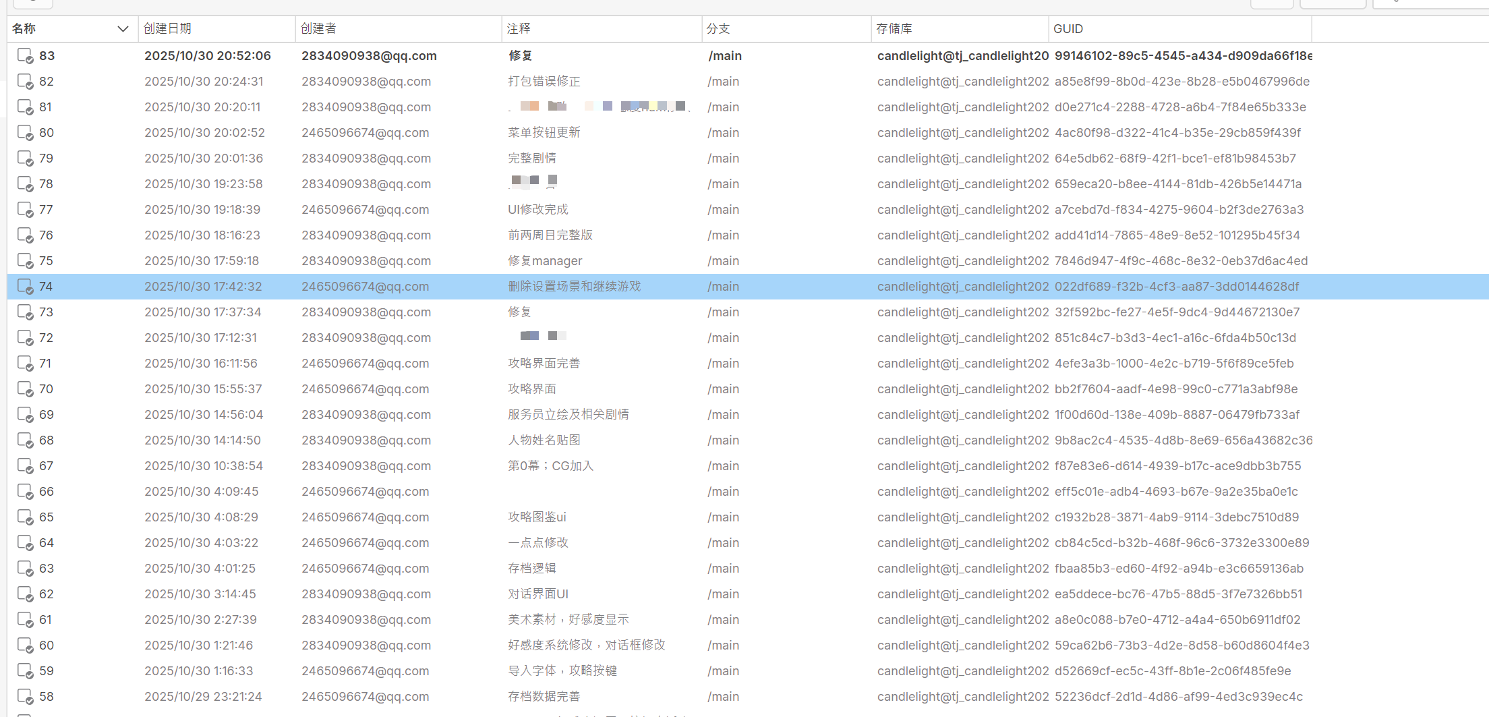
Task: Select row with comment 存档逻辑
Action: point(531,569)
